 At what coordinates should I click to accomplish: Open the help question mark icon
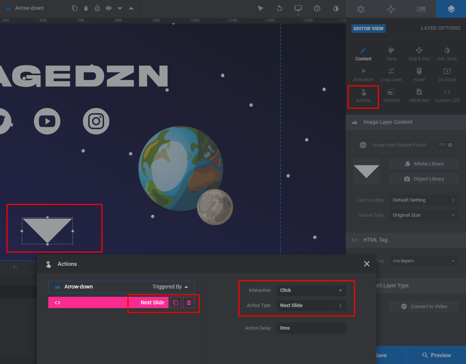317,8
